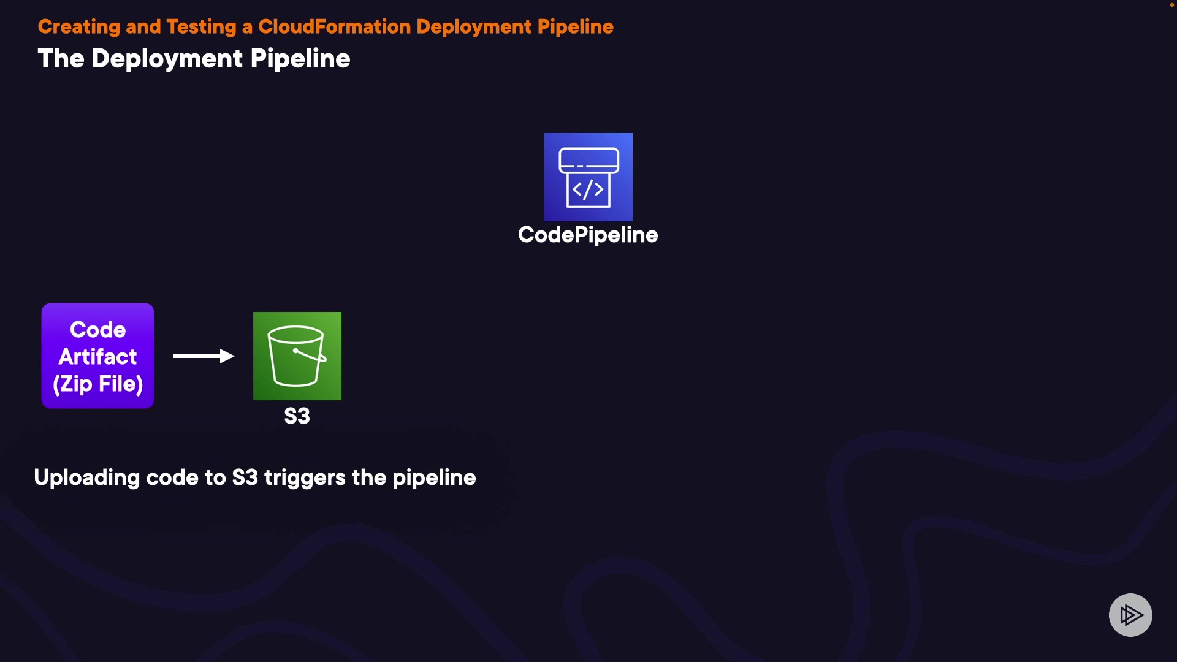The width and height of the screenshot is (1177, 662).
Task: Click the word Uploading in the caption
Action: point(86,478)
